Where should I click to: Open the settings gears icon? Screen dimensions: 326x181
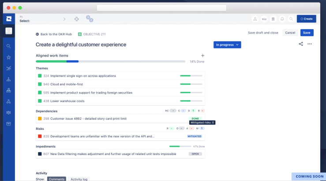(x=90, y=19)
